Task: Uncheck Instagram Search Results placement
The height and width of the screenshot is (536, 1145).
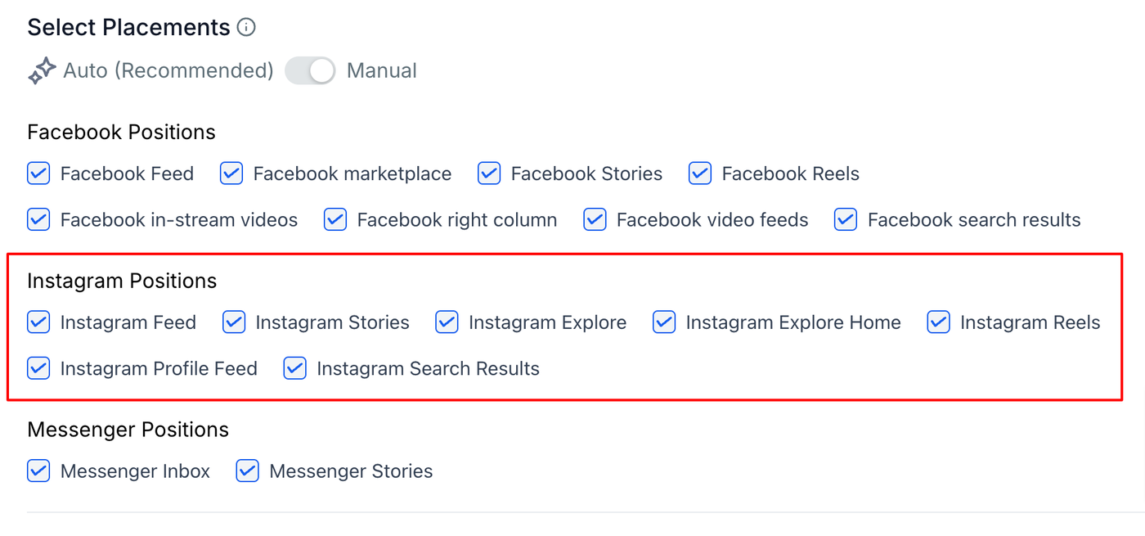Action: 295,369
